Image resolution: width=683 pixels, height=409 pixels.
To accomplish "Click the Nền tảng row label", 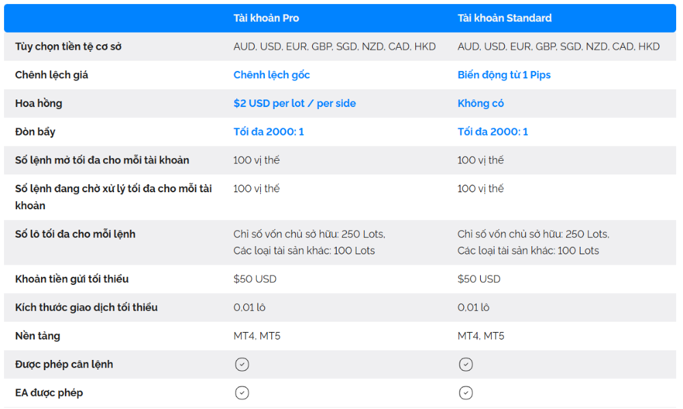I will [x=38, y=336].
